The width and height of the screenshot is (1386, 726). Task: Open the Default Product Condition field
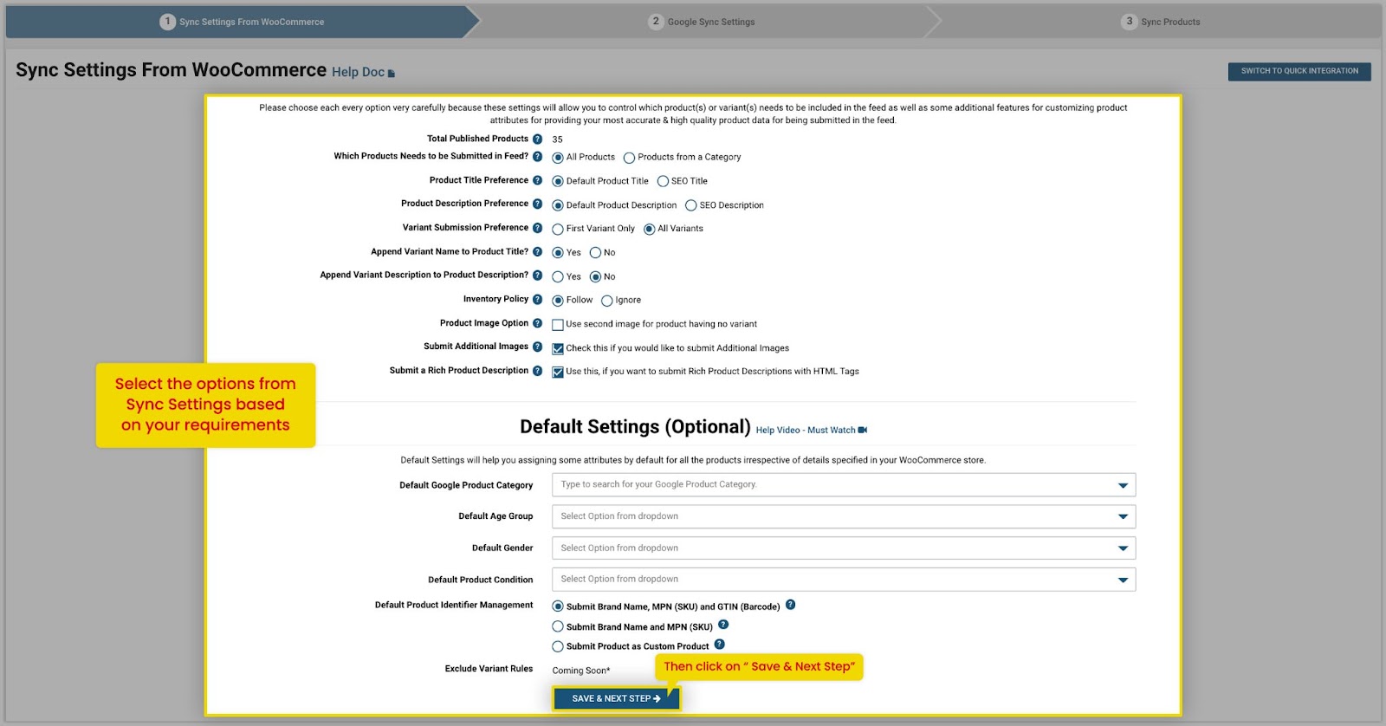844,579
